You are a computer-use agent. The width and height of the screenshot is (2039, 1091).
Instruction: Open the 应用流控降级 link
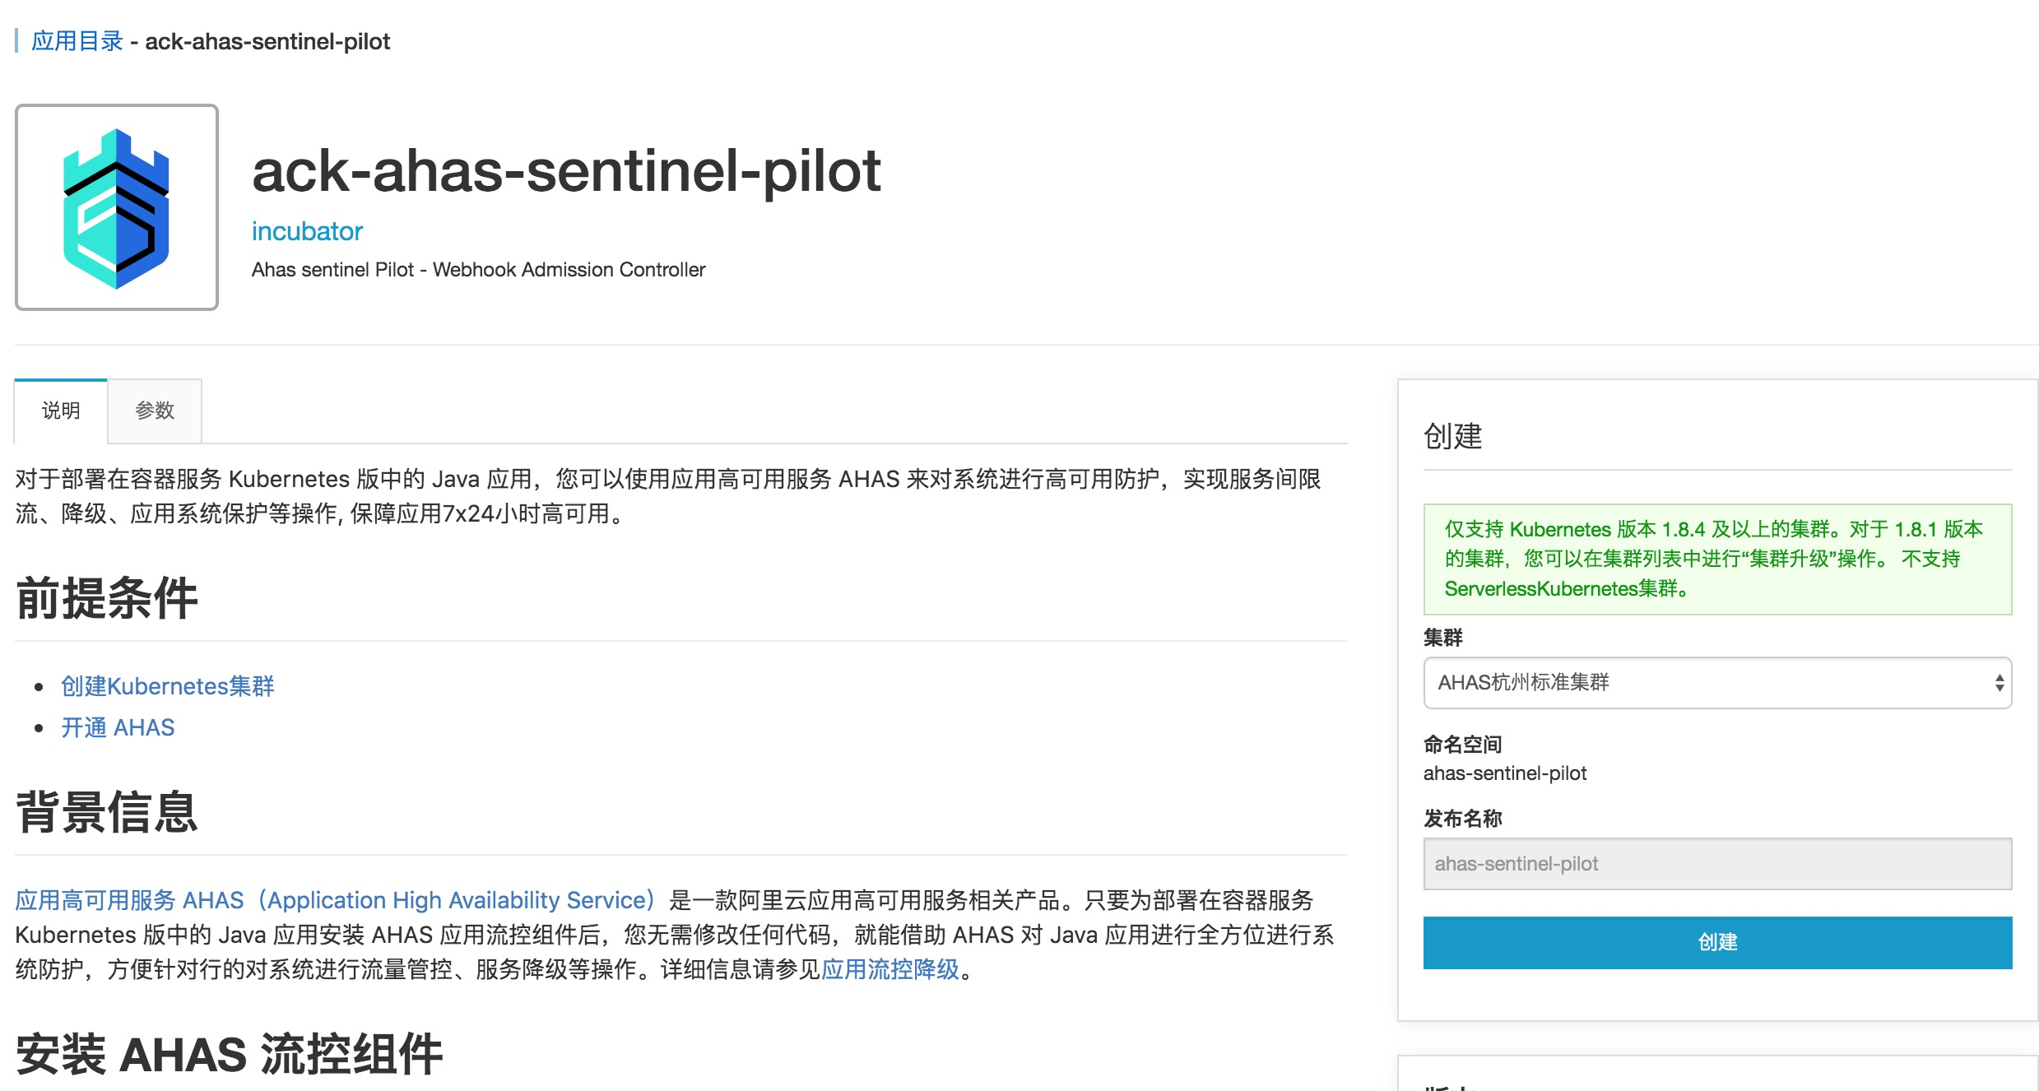(x=890, y=969)
